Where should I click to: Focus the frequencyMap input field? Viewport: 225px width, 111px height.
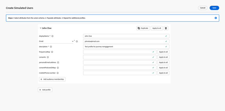click(120, 52)
